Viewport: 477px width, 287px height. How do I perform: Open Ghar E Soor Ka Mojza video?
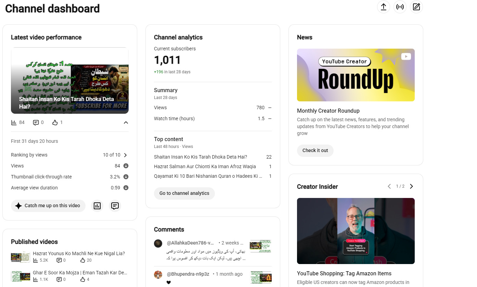tap(80, 273)
